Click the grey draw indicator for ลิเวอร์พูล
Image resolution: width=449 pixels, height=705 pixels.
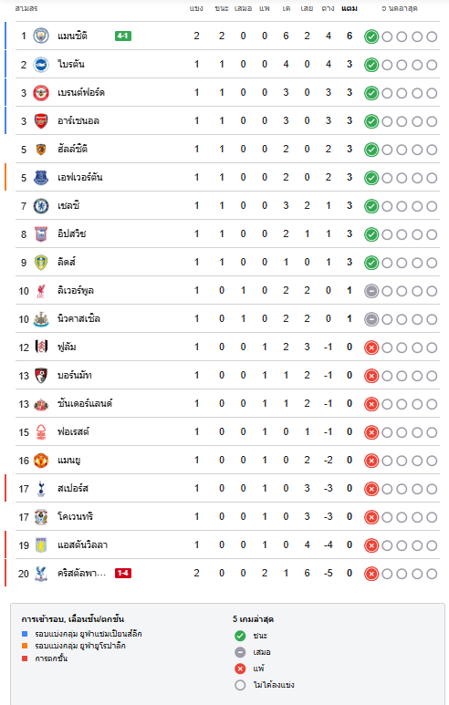click(x=371, y=291)
